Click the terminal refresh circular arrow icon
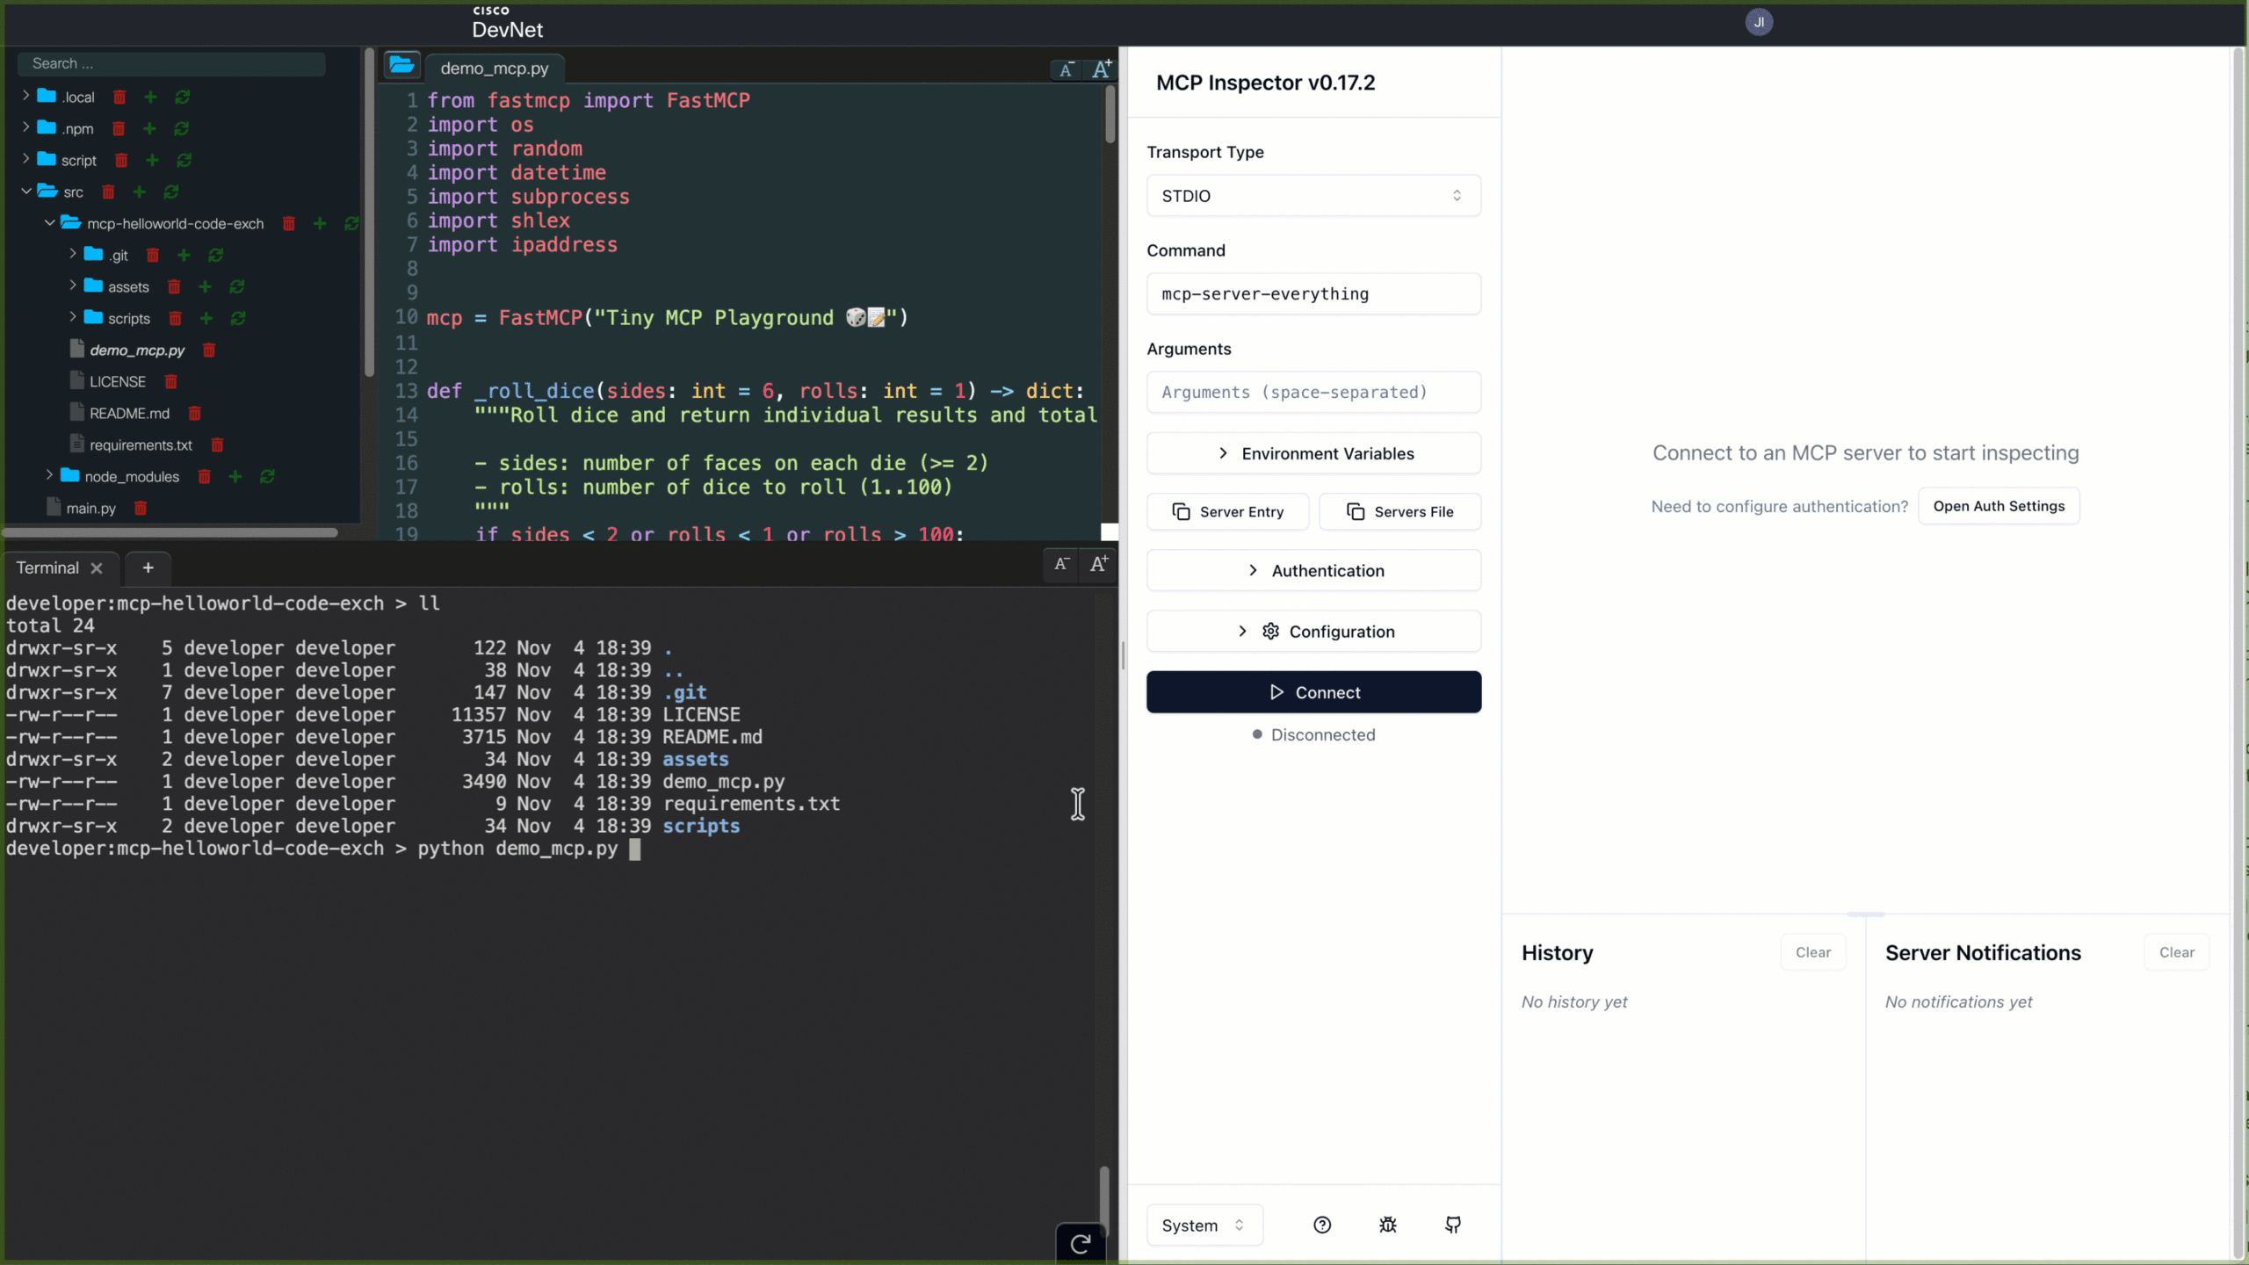 pos(1080,1243)
